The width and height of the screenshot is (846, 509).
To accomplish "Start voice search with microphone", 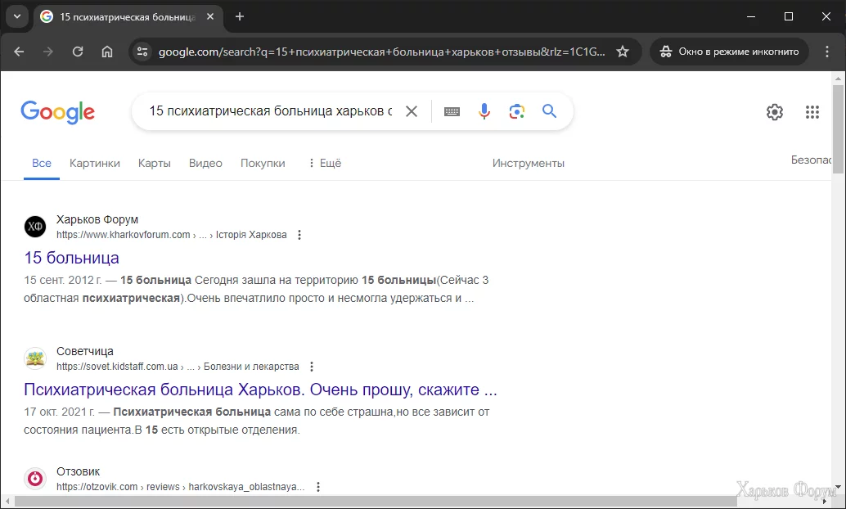I will coord(484,111).
